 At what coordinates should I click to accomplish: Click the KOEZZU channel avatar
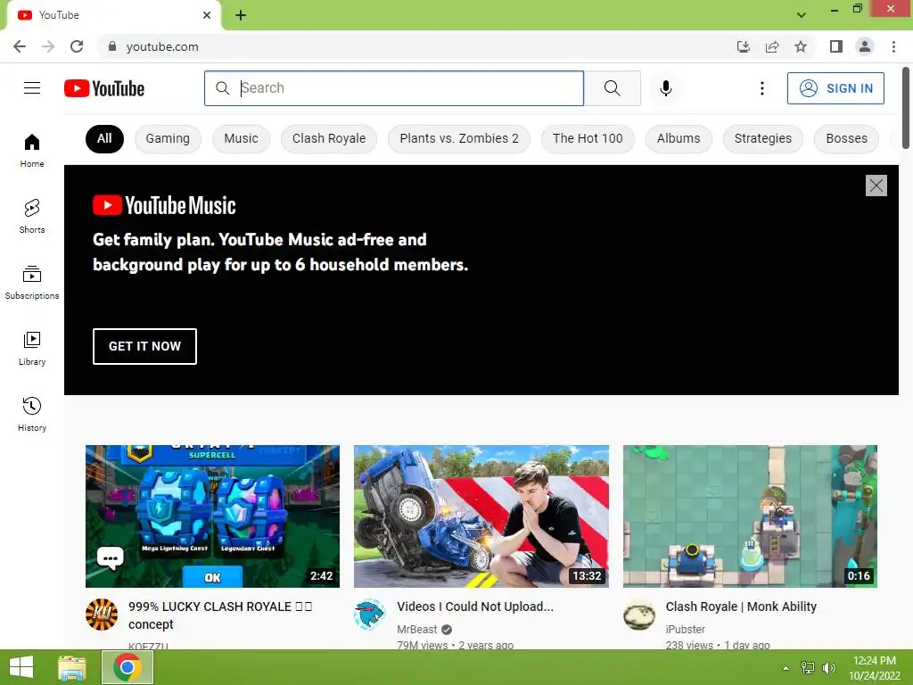(102, 615)
